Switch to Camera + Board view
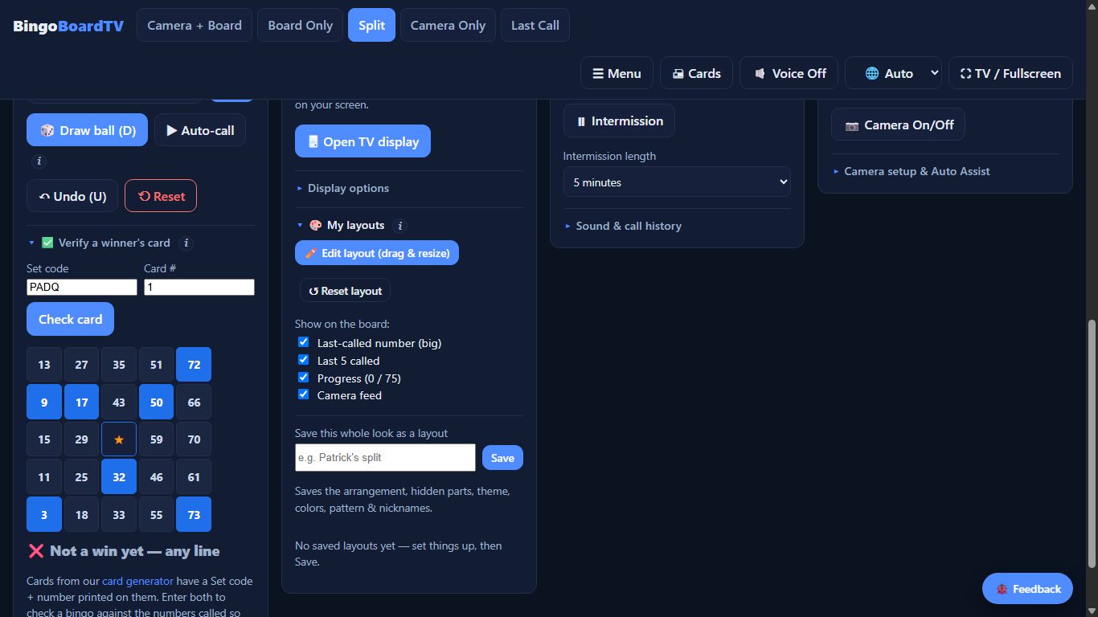 pos(195,25)
